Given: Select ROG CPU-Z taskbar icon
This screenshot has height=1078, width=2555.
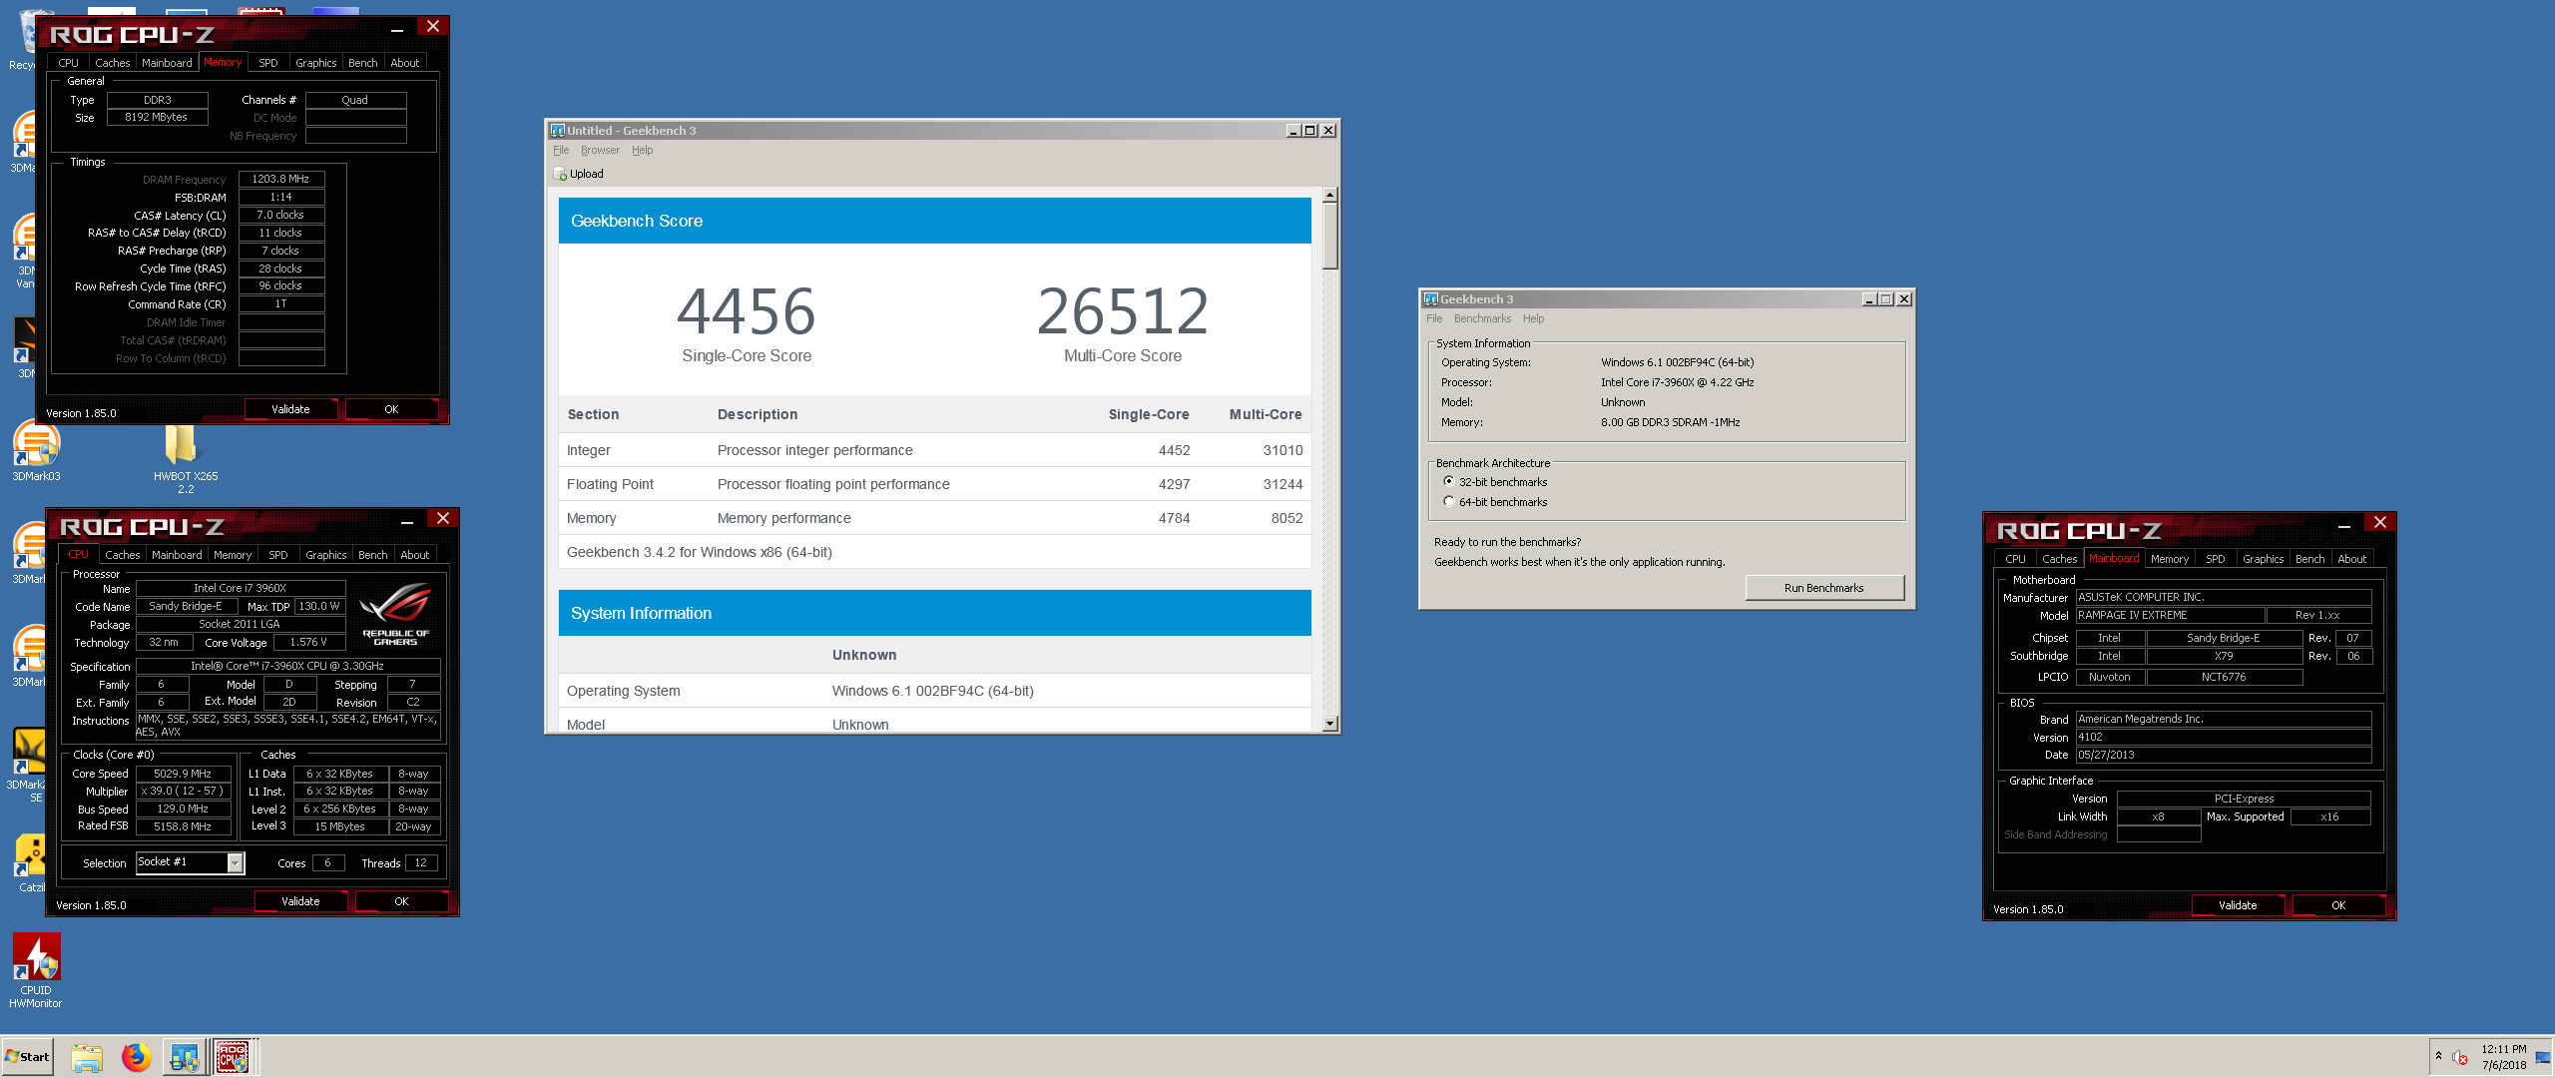Looking at the screenshot, I should coord(234,1057).
